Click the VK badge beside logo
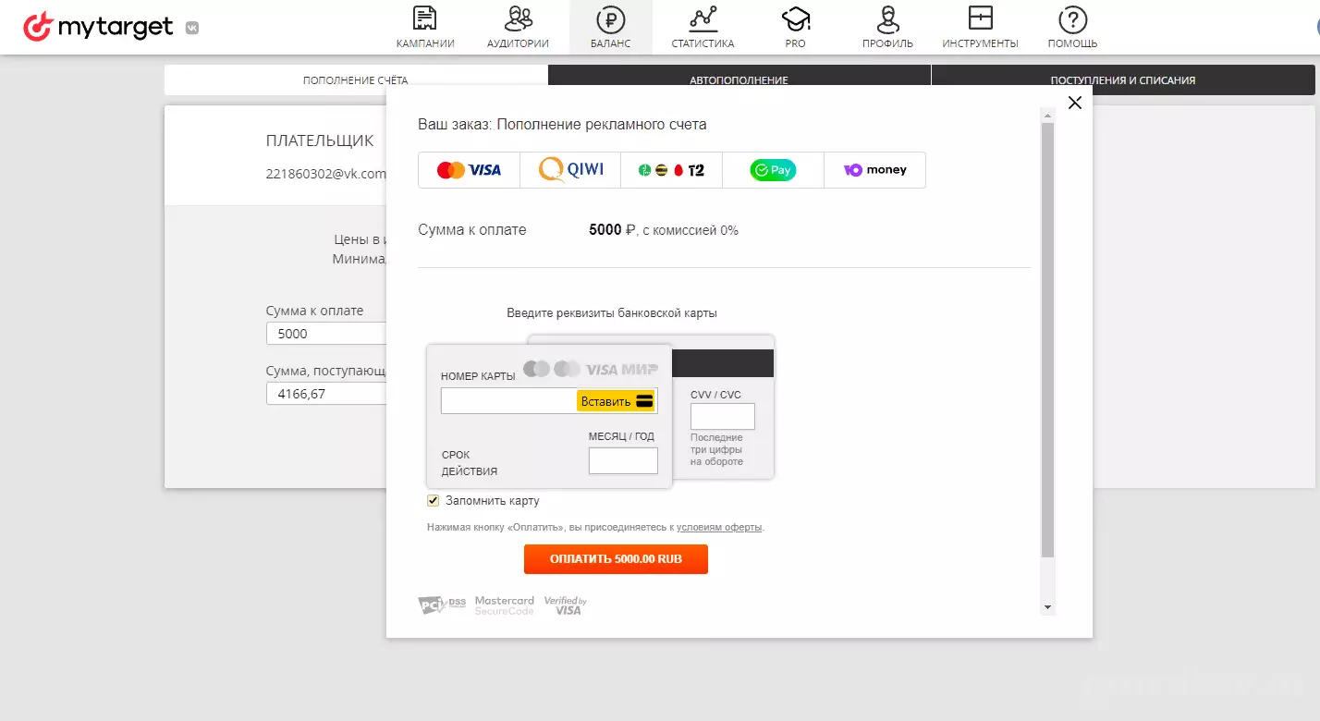The height and width of the screenshot is (721, 1320). pyautogui.click(x=191, y=28)
